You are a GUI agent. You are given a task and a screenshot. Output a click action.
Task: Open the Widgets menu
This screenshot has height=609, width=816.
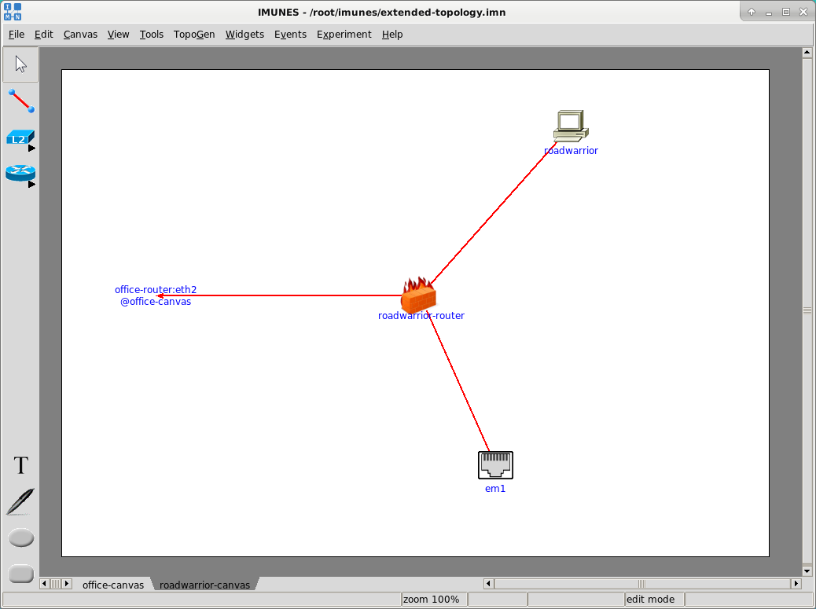(244, 35)
